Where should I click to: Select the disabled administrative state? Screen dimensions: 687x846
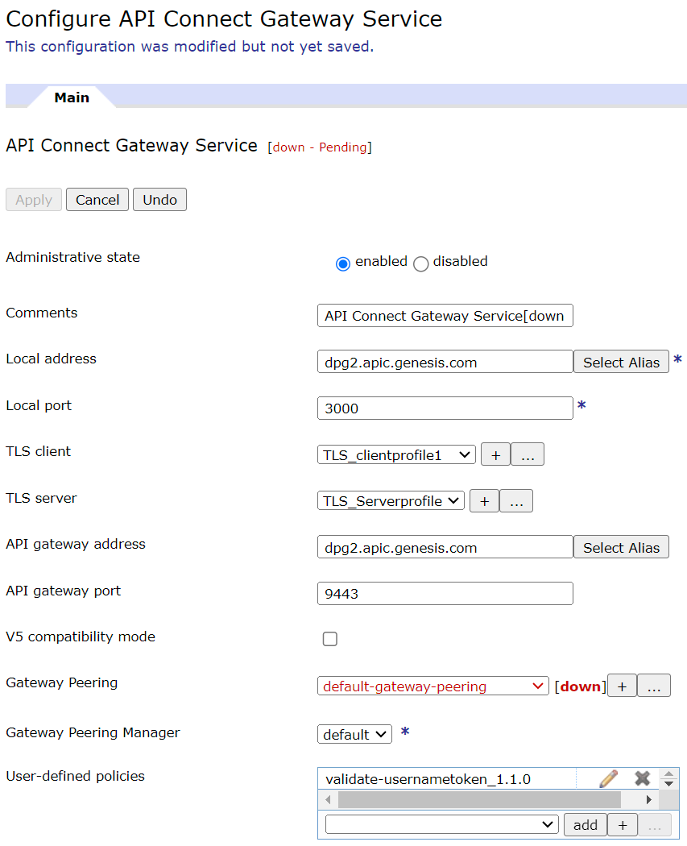pos(420,263)
